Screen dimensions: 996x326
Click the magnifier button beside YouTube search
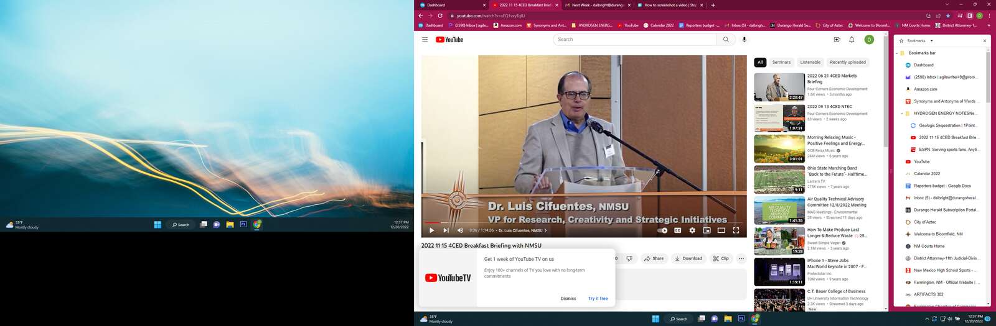pos(725,39)
